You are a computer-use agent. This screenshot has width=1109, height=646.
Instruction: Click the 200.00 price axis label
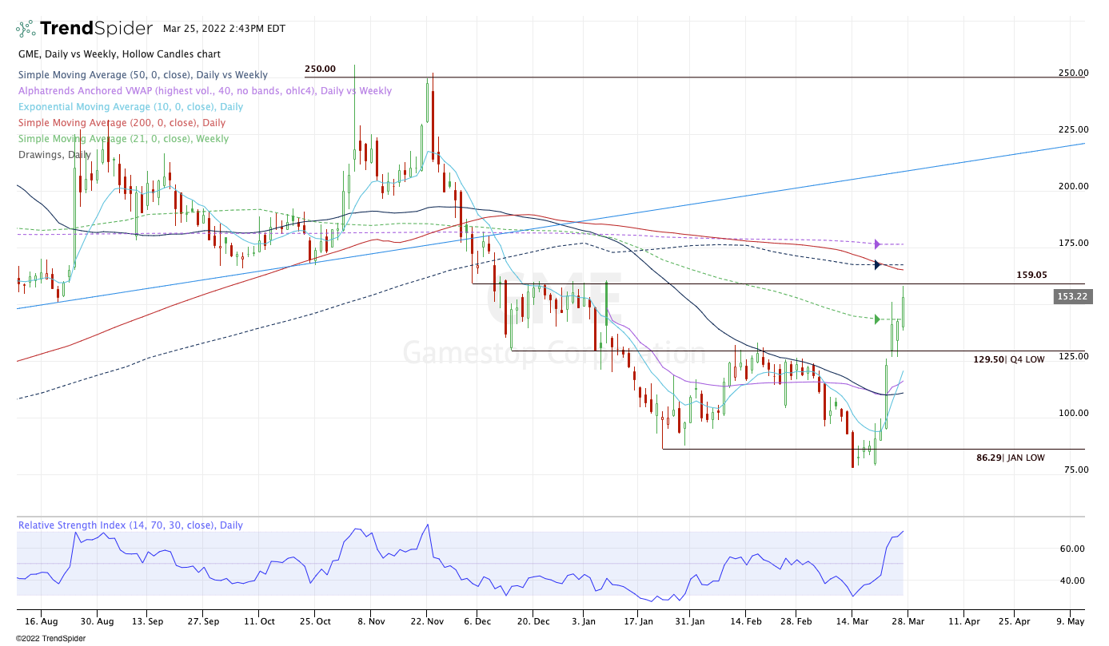pos(1072,186)
